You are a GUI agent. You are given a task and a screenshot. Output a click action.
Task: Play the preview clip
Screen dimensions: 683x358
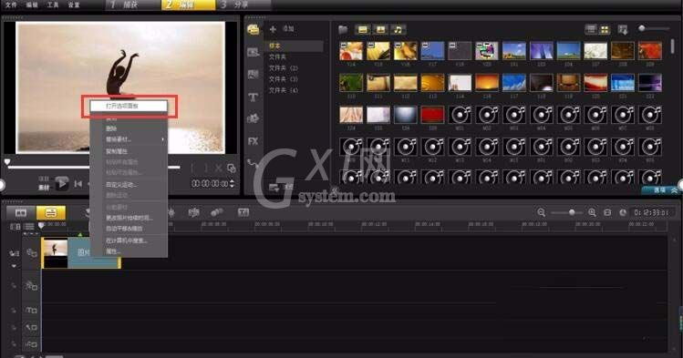point(62,184)
